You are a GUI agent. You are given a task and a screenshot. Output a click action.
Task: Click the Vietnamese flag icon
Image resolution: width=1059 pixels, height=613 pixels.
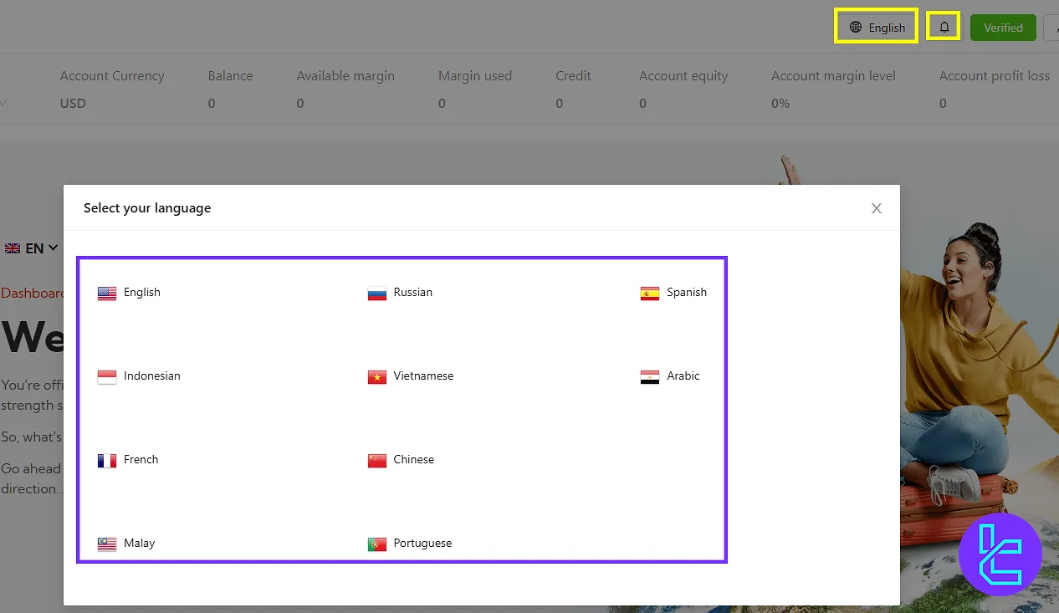tap(377, 376)
